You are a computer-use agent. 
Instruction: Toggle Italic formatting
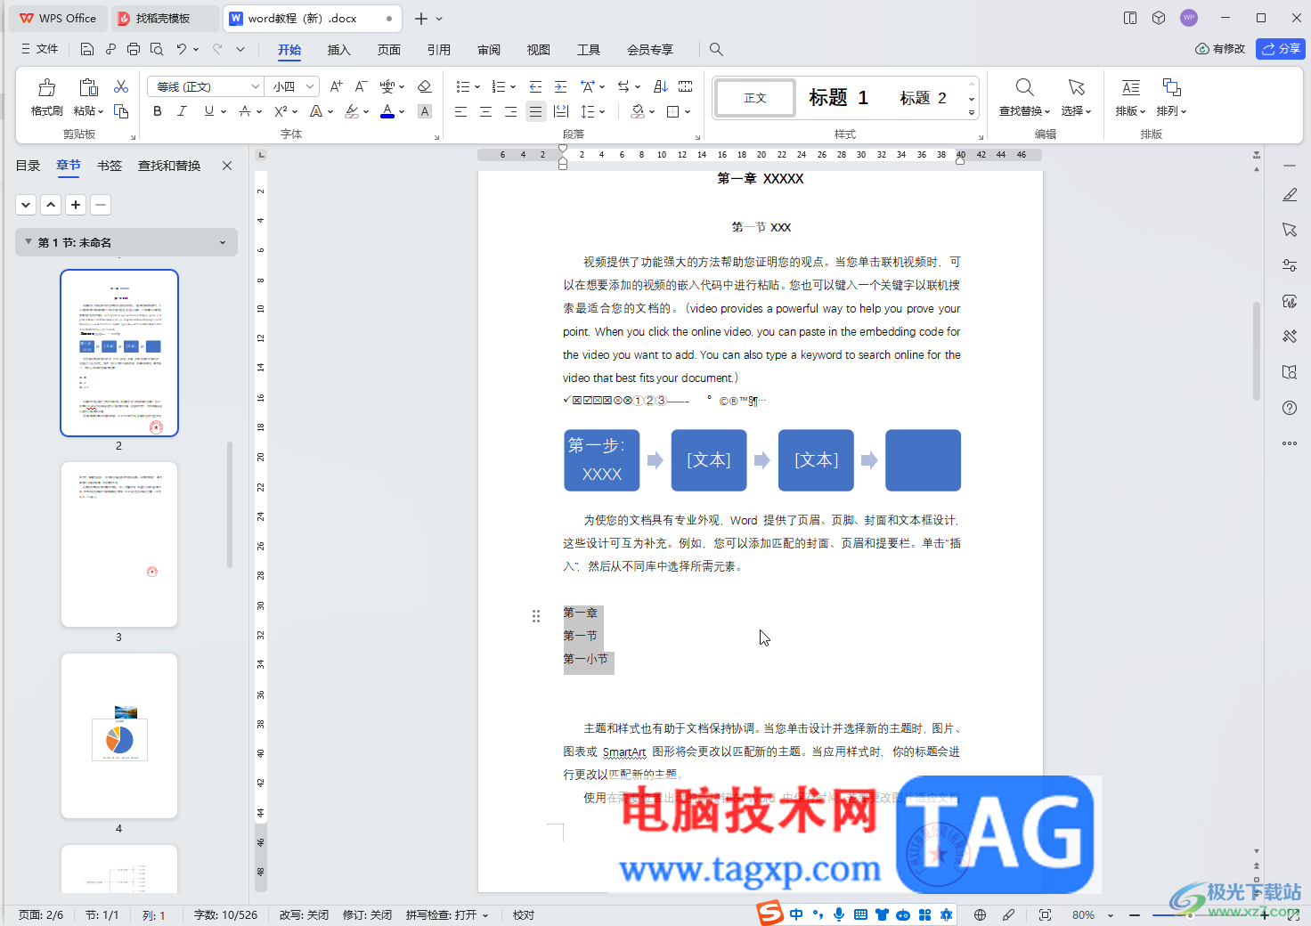coord(183,111)
